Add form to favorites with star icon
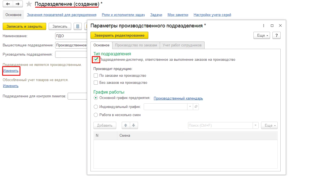326x176 pixels. point(29,4)
